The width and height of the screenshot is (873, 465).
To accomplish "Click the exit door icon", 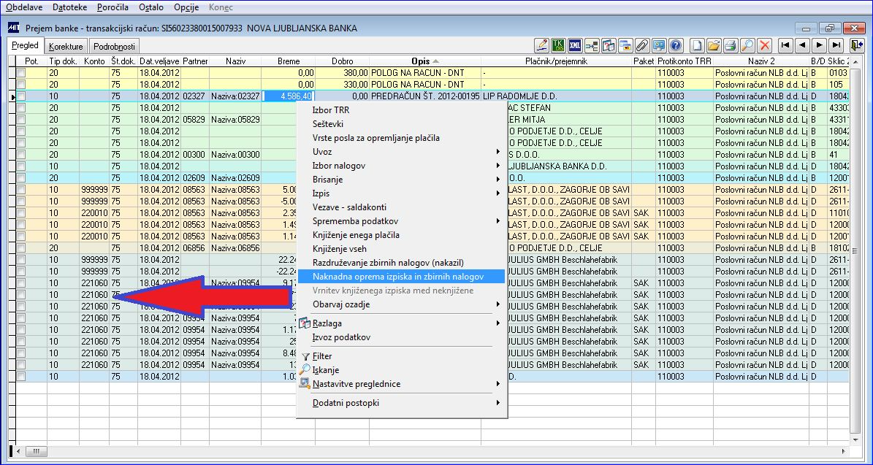I will (x=857, y=45).
